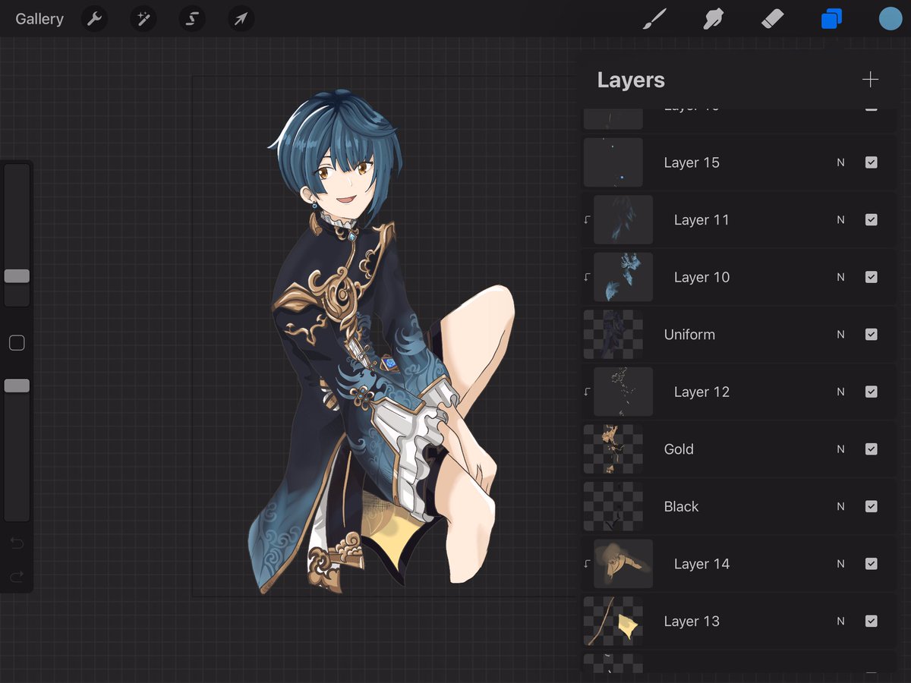The image size is (911, 683).
Task: Click the 'Layer 14' name text
Action: click(x=701, y=564)
